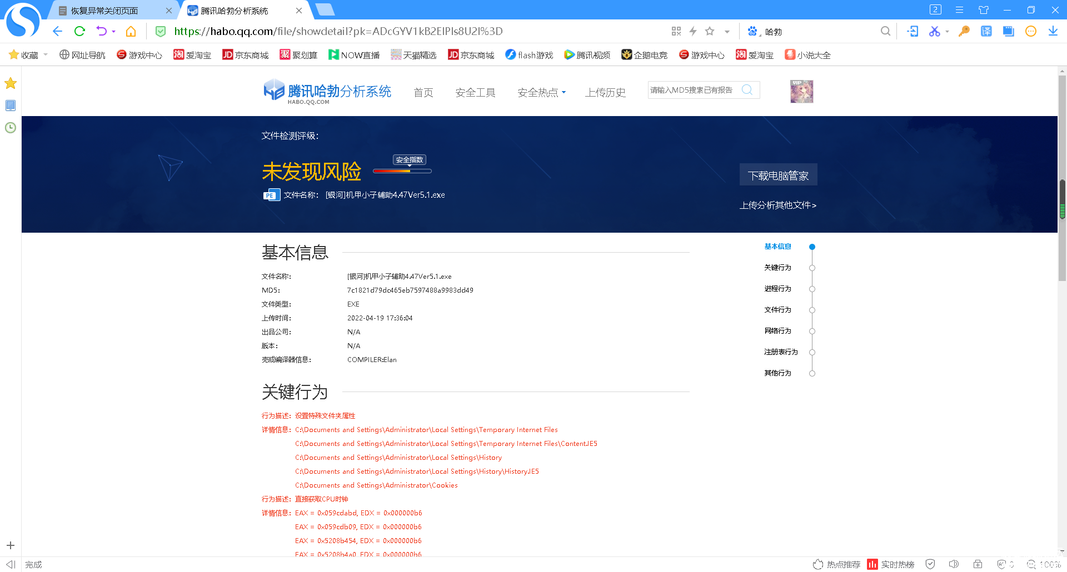Viewport: 1067px width, 572px height.
Task: Reload the page with the refresh icon
Action: pos(79,32)
